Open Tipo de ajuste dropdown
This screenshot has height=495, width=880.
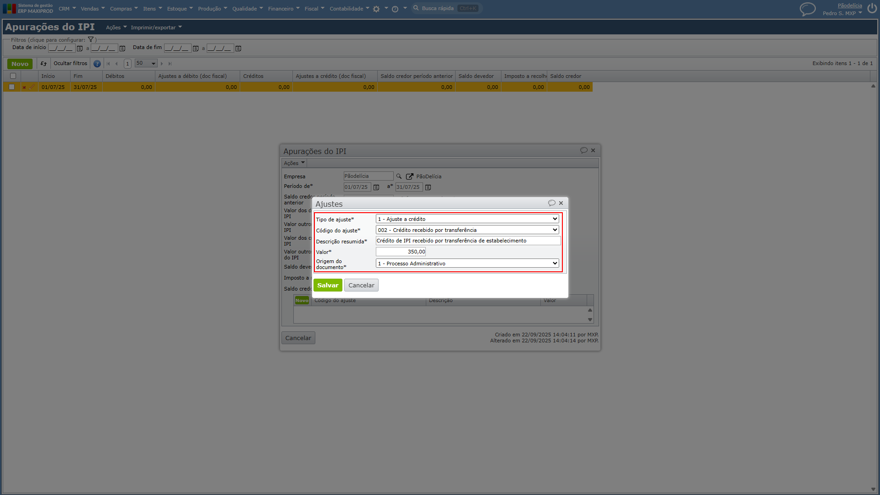coord(467,219)
